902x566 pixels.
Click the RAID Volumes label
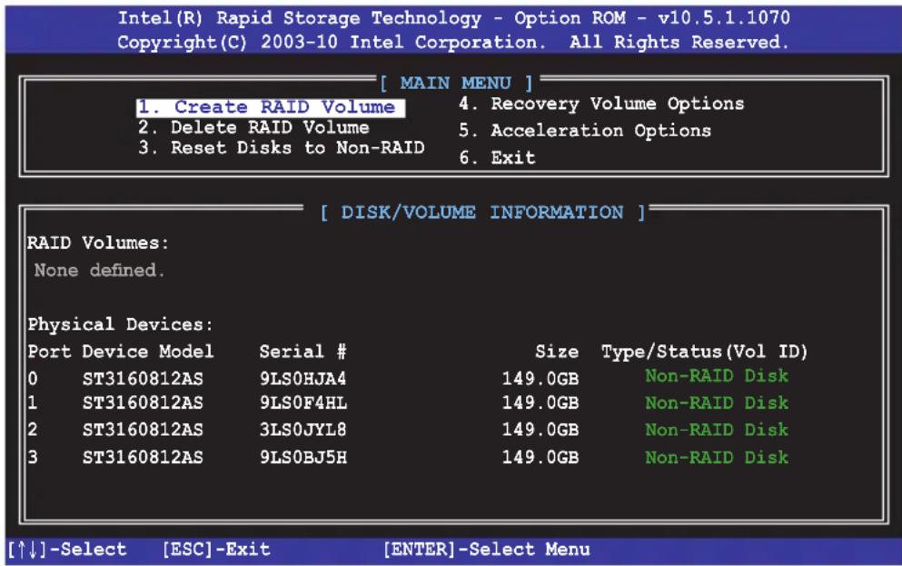[98, 243]
